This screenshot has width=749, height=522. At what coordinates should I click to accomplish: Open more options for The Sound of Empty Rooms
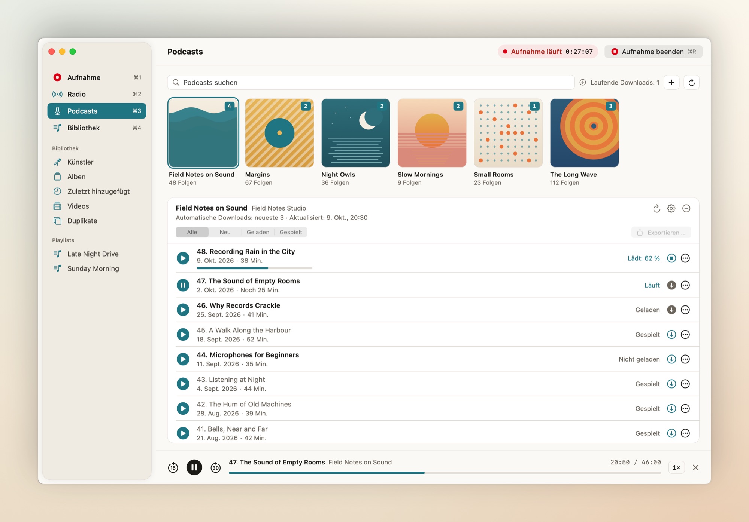coord(685,285)
